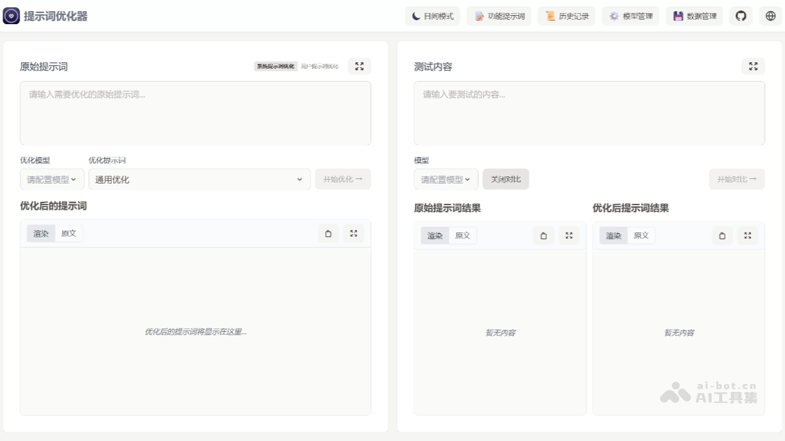
Task: Copy the 优化后的提示词 content
Action: pos(328,233)
